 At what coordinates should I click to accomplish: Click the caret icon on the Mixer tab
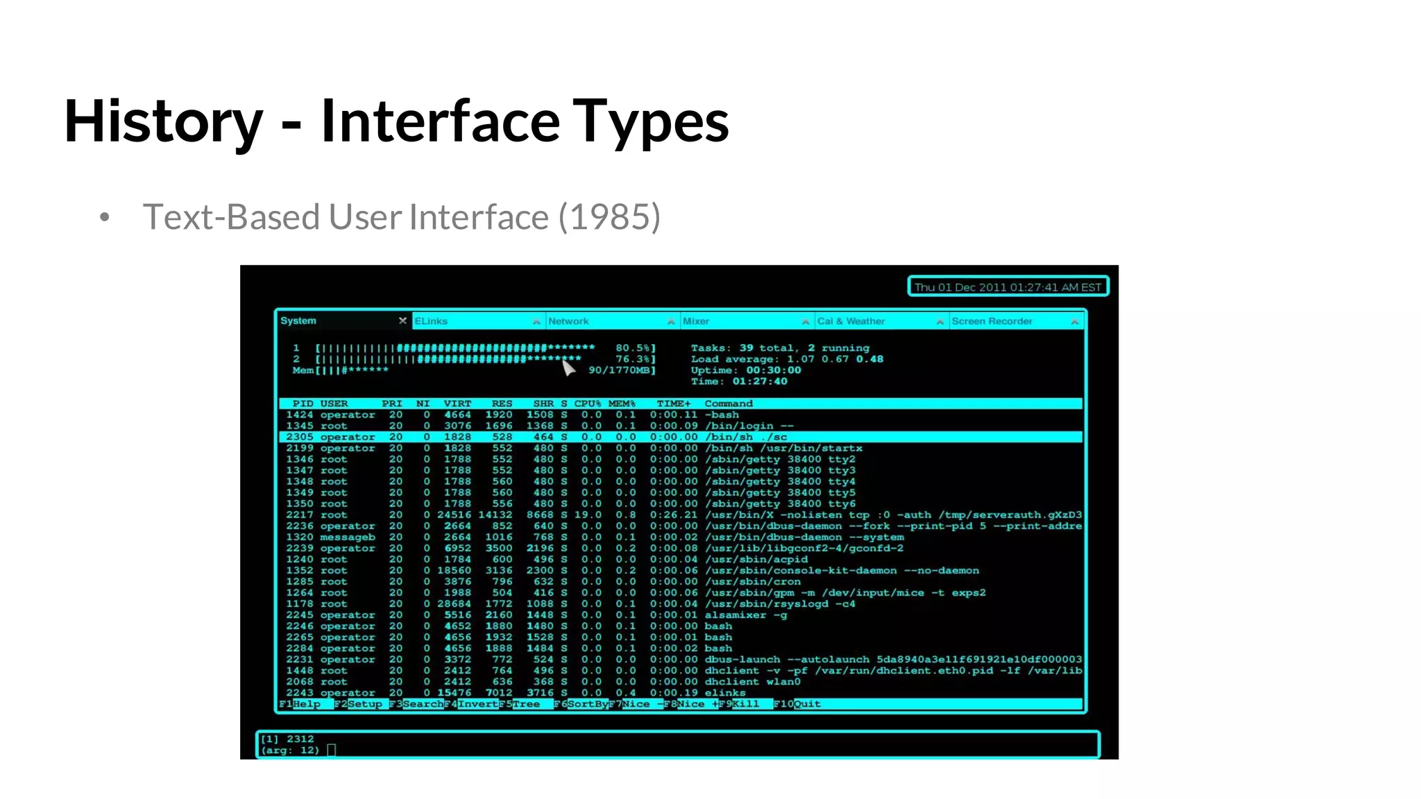[x=806, y=321]
